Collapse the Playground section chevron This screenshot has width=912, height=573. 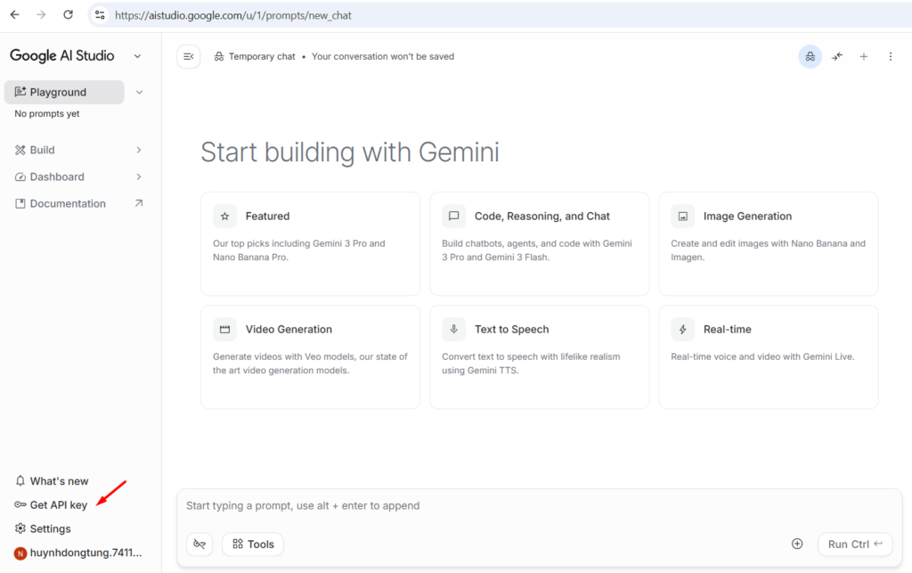139,92
